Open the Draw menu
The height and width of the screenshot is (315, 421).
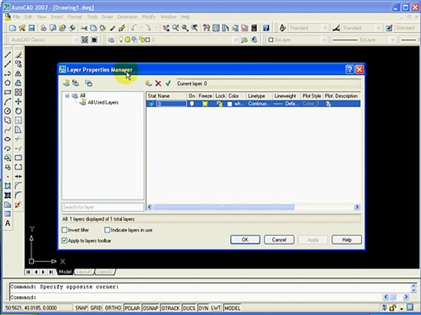pyautogui.click(x=107, y=17)
